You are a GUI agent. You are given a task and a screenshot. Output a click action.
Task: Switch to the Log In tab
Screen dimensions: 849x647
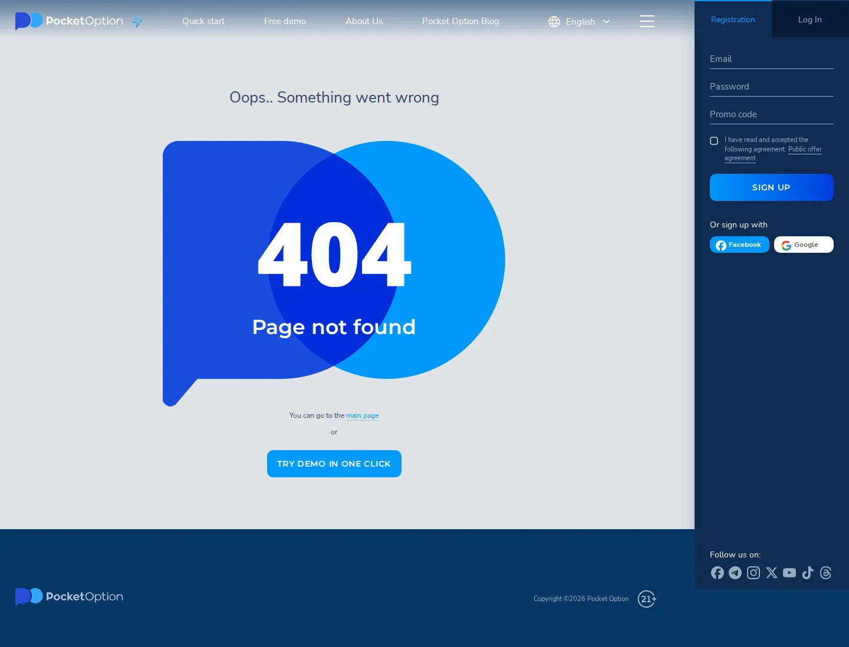(810, 19)
